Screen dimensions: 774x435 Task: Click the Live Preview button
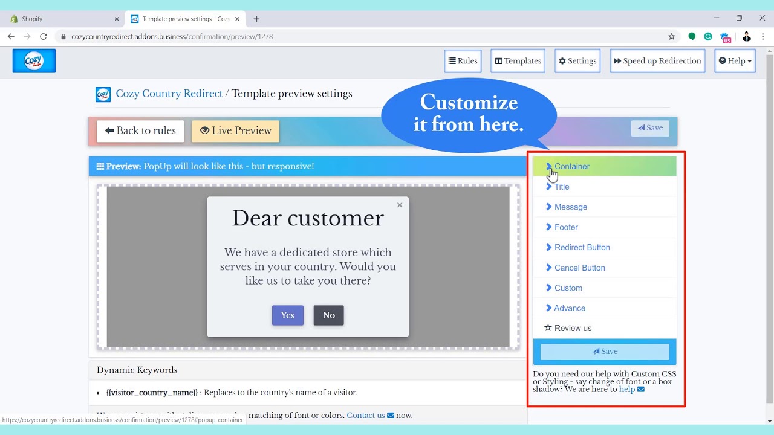coord(236,131)
